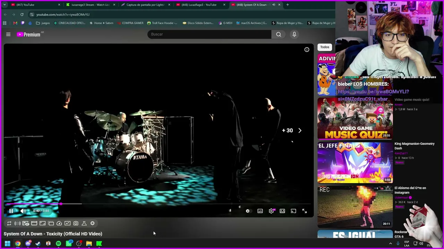Mute the video player volume
Viewport: 444px width, 249px height.
point(23,211)
